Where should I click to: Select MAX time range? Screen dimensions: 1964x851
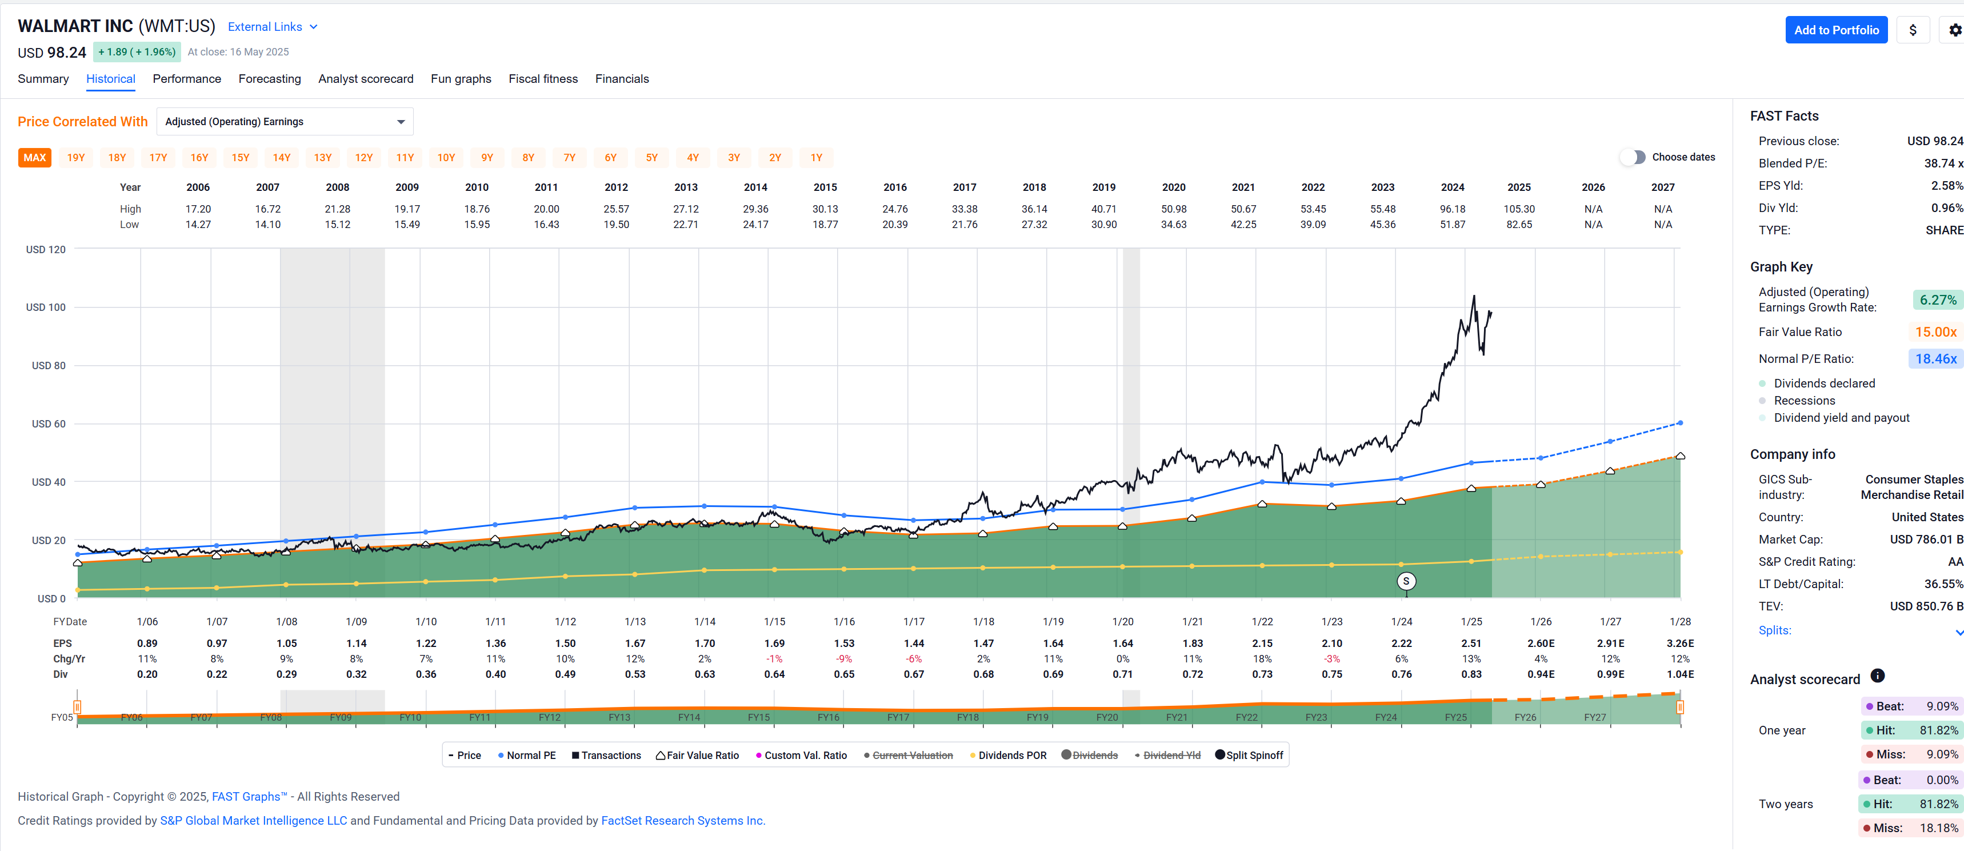(x=34, y=158)
